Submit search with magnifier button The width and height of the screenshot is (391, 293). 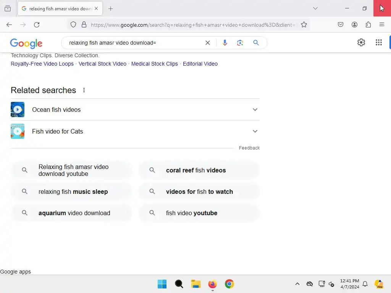(x=256, y=43)
